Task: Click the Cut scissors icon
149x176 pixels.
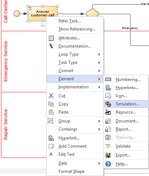Action: (x=51, y=96)
